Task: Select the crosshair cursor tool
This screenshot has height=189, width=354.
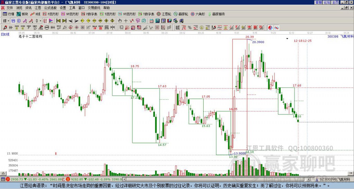Action: pyautogui.click(x=126, y=21)
